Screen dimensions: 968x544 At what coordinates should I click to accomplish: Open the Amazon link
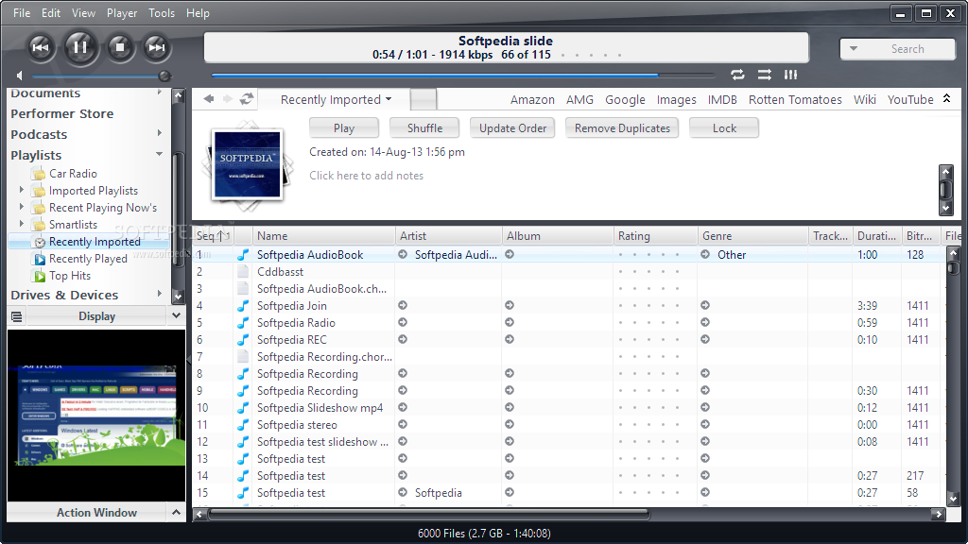click(x=532, y=100)
